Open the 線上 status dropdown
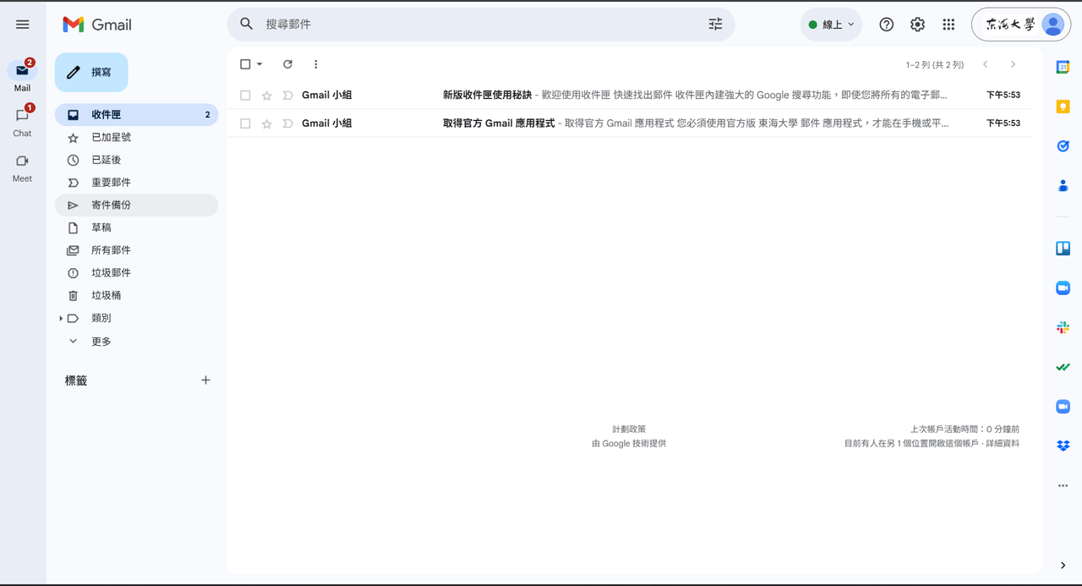1082x586 pixels. click(831, 25)
